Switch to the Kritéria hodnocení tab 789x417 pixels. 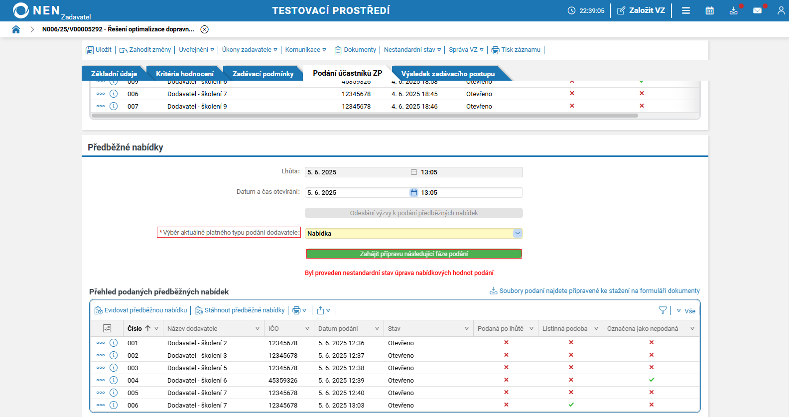[x=185, y=74]
